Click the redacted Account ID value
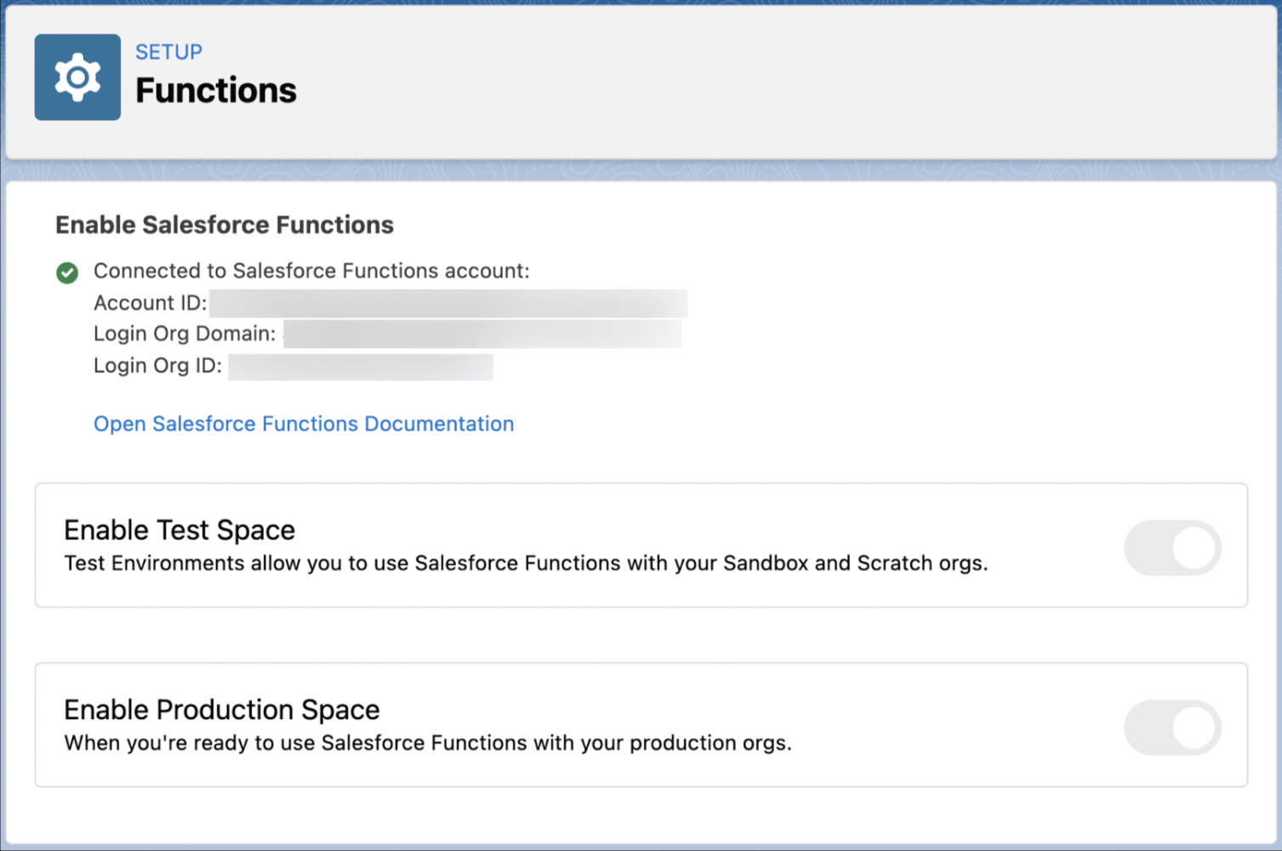Viewport: 1282px width, 851px height. pyautogui.click(x=448, y=304)
